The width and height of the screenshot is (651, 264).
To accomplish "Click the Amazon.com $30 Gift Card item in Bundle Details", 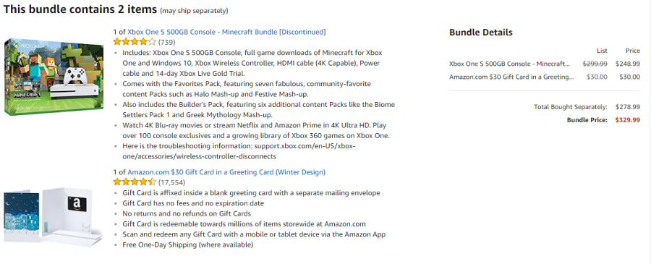I will coord(511,77).
